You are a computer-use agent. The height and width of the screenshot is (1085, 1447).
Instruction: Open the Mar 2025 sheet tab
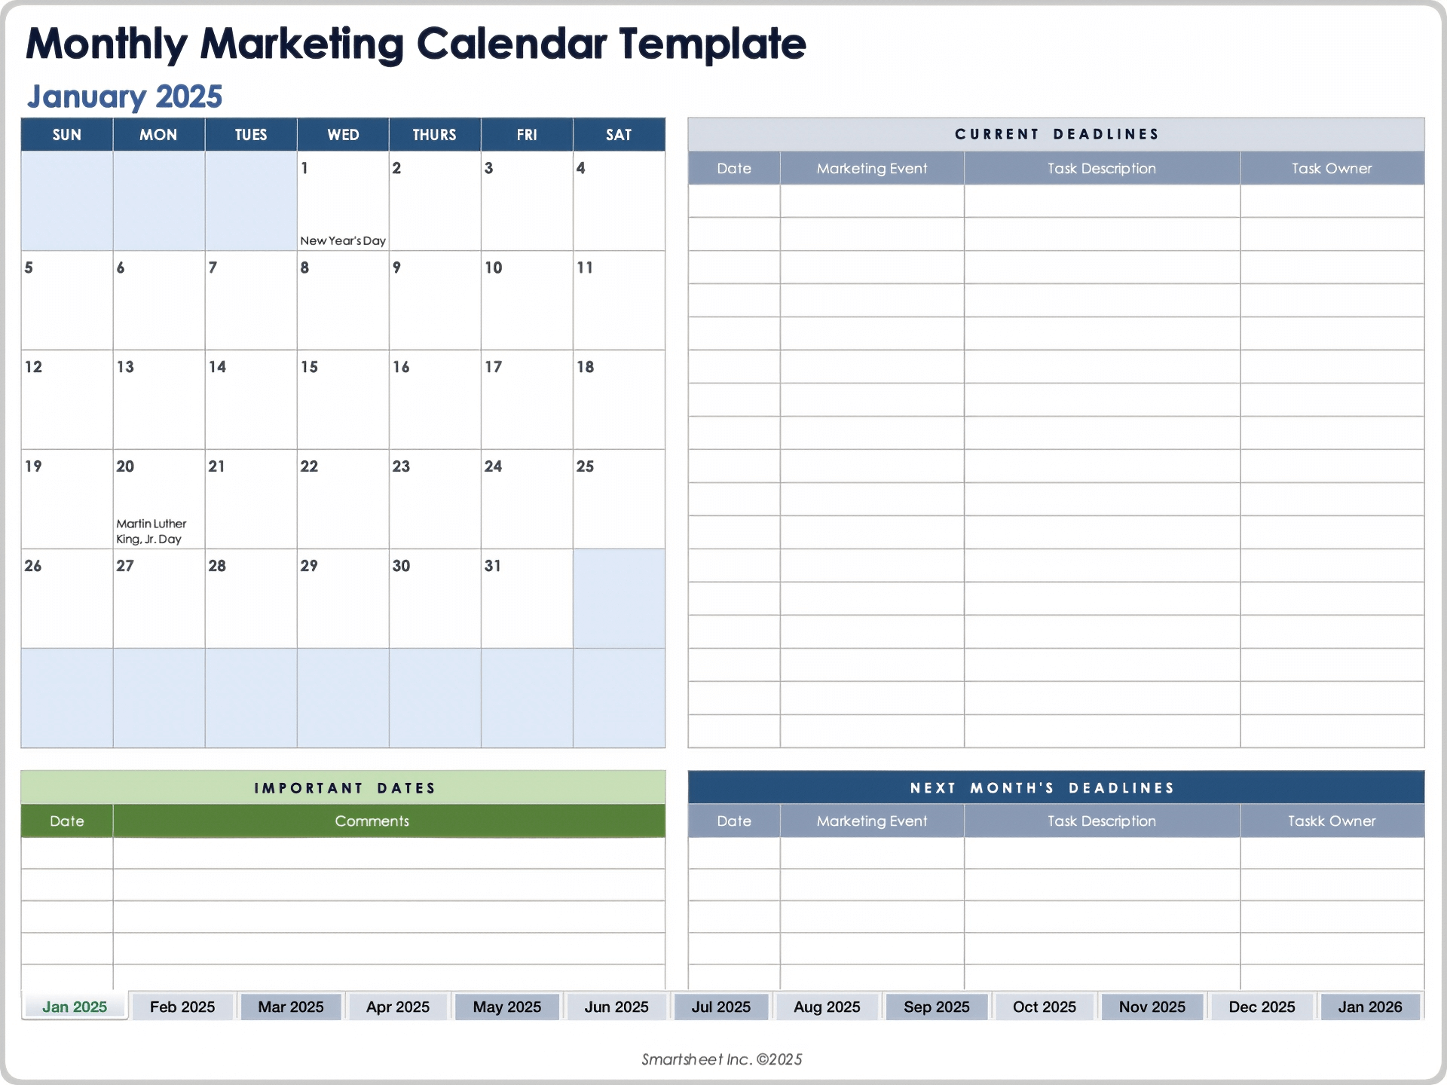pyautogui.click(x=291, y=1007)
